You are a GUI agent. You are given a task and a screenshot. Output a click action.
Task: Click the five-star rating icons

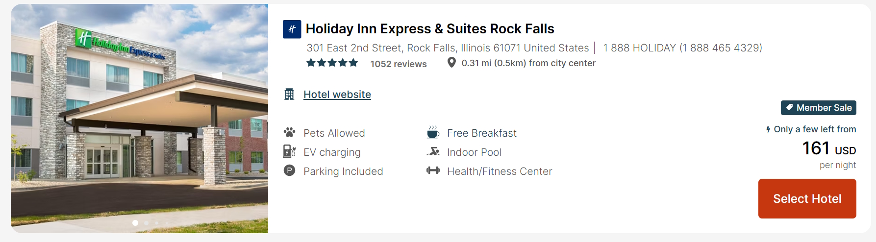[332, 63]
